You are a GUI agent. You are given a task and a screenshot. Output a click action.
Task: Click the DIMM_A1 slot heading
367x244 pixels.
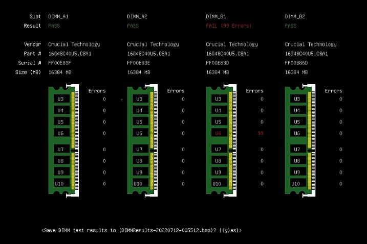(58, 16)
